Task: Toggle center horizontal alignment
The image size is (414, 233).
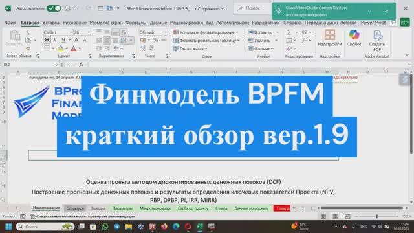Action: pos(107,40)
